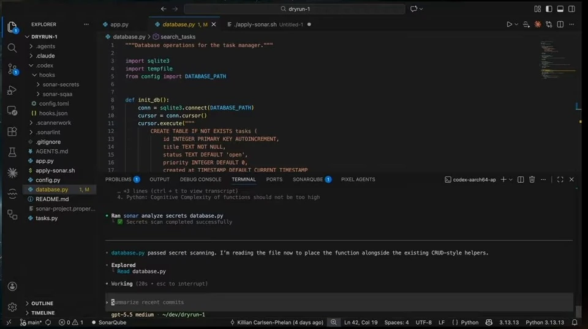This screenshot has height=329, width=588.
Task: Open the Pixel Agents panel tab
Action: click(x=358, y=179)
